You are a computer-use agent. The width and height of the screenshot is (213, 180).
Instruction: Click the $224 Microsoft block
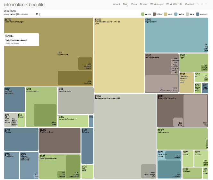(192, 173)
